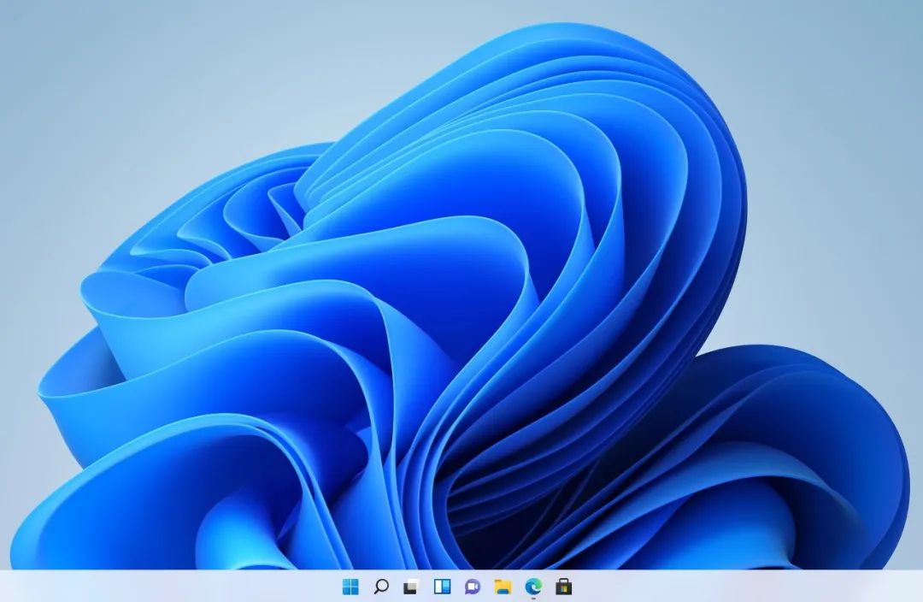Image resolution: width=923 pixels, height=602 pixels.
Task: Open the taskbar Search magnifier
Action: pos(381,586)
